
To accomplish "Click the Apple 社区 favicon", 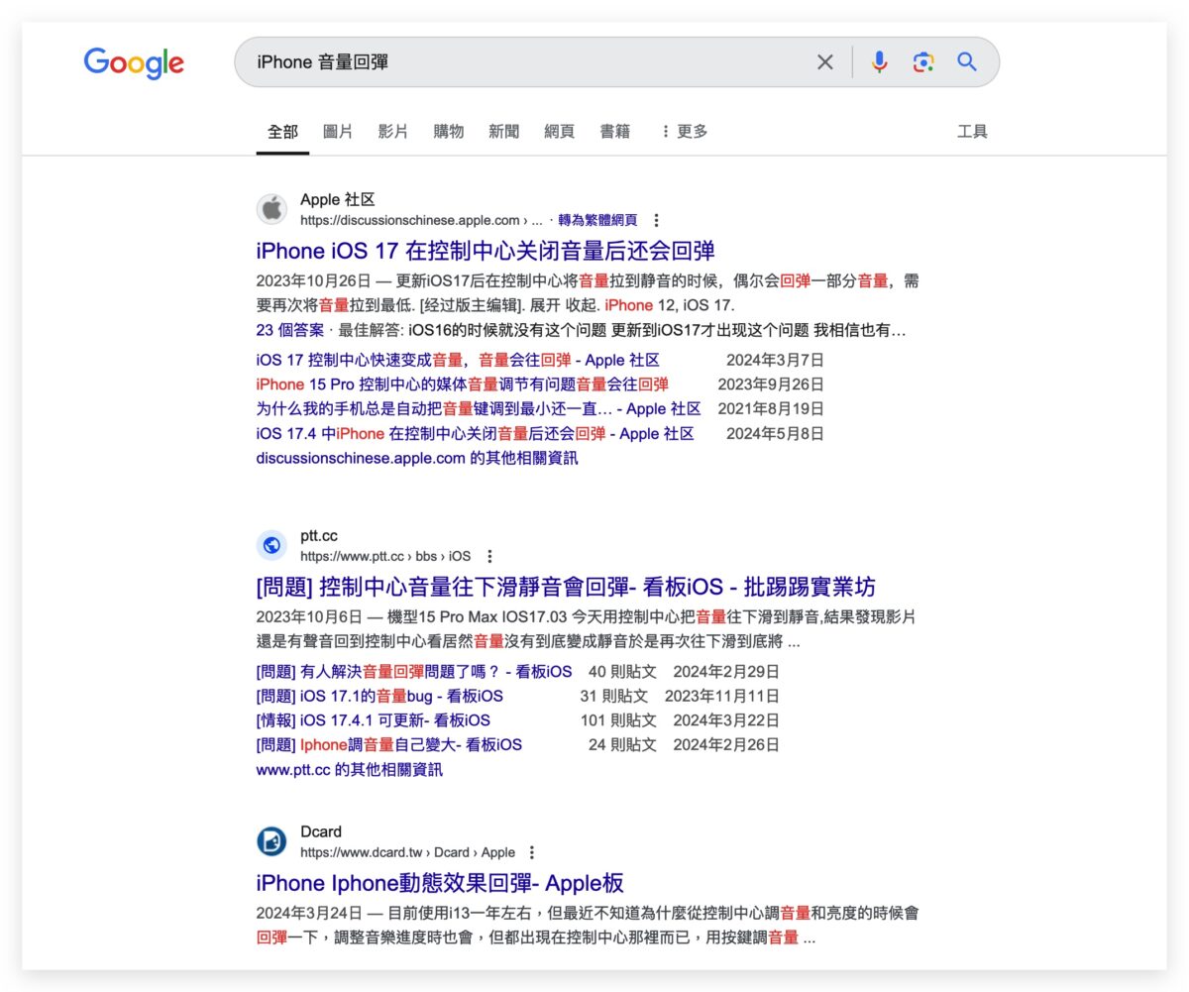I will coord(271,208).
